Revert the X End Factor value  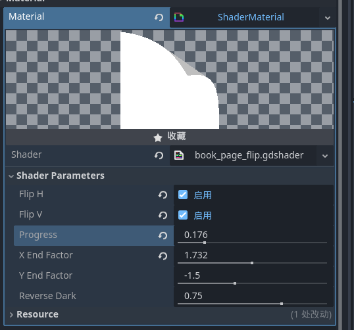pos(163,256)
